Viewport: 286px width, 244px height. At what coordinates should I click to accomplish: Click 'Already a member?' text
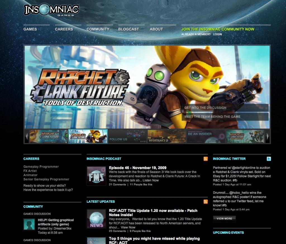click(x=196, y=34)
